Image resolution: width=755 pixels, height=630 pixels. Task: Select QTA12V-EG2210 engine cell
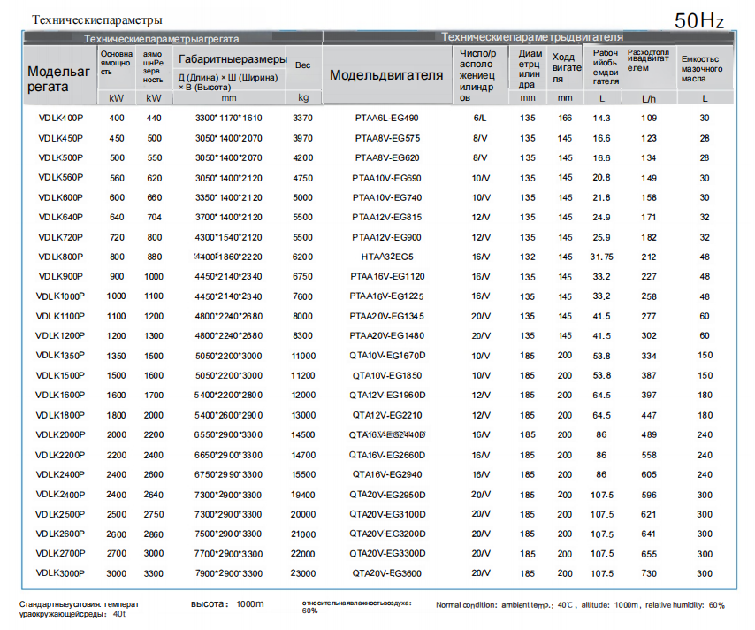click(386, 415)
